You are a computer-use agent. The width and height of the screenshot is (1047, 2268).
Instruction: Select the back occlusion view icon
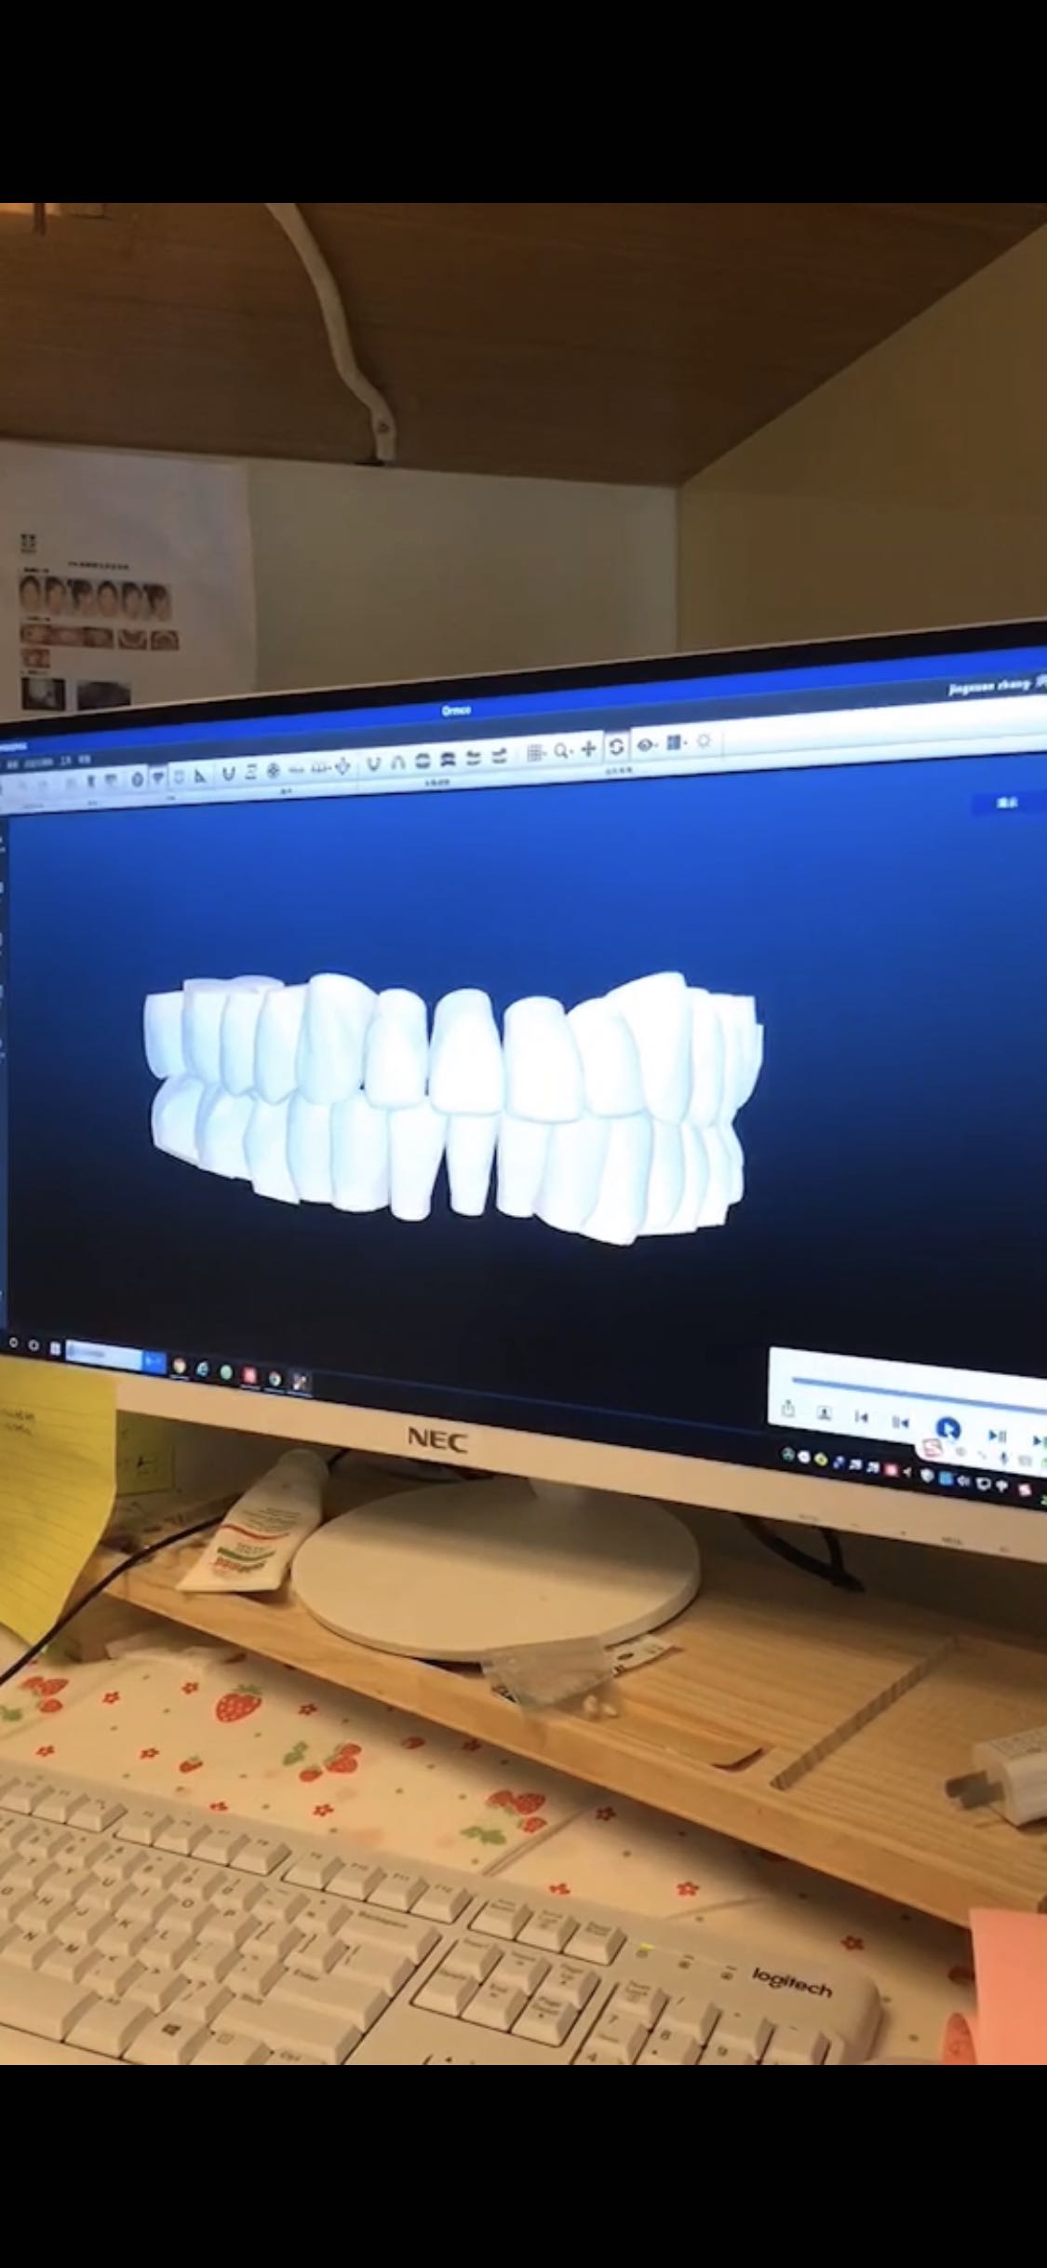pos(448,761)
